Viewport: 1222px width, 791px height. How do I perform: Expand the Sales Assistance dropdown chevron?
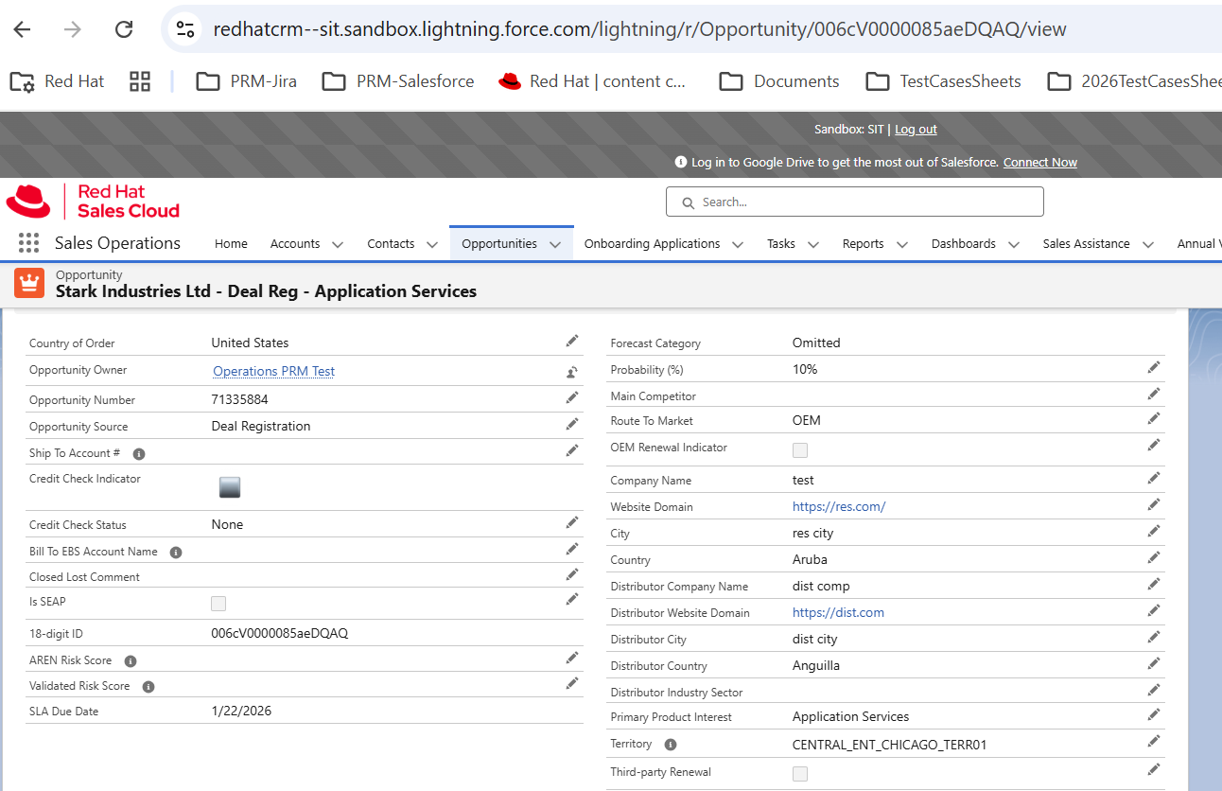coord(1148,244)
